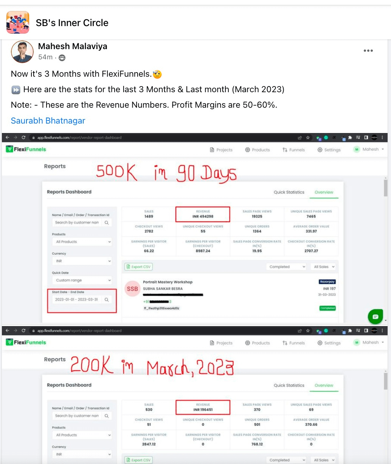The image size is (391, 464).
Task: Click the Export CSV button in top report
Action: coord(138,267)
